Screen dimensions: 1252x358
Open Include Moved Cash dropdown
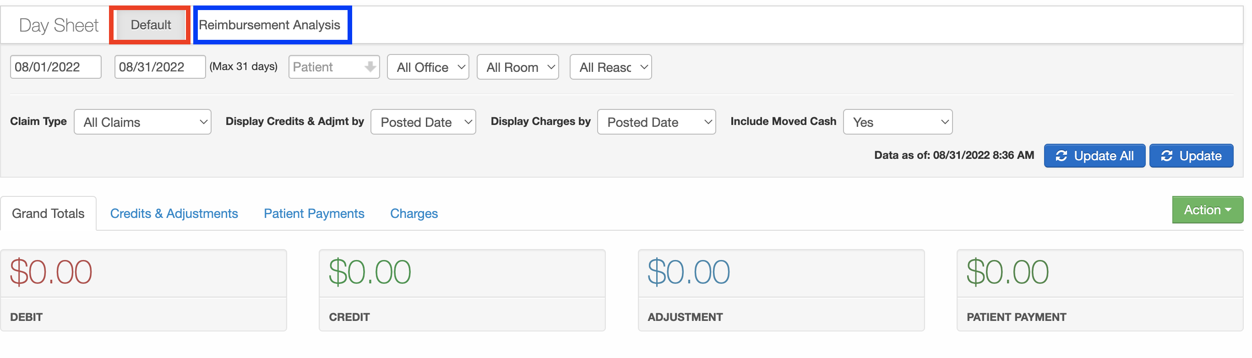pos(897,122)
